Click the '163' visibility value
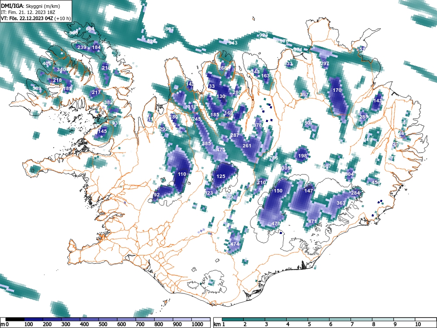The height and width of the screenshot is (328, 437). [x=266, y=76]
